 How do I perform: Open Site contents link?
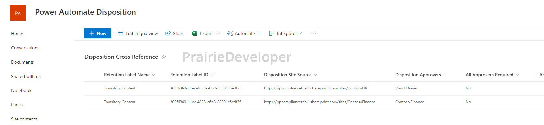click(x=24, y=119)
